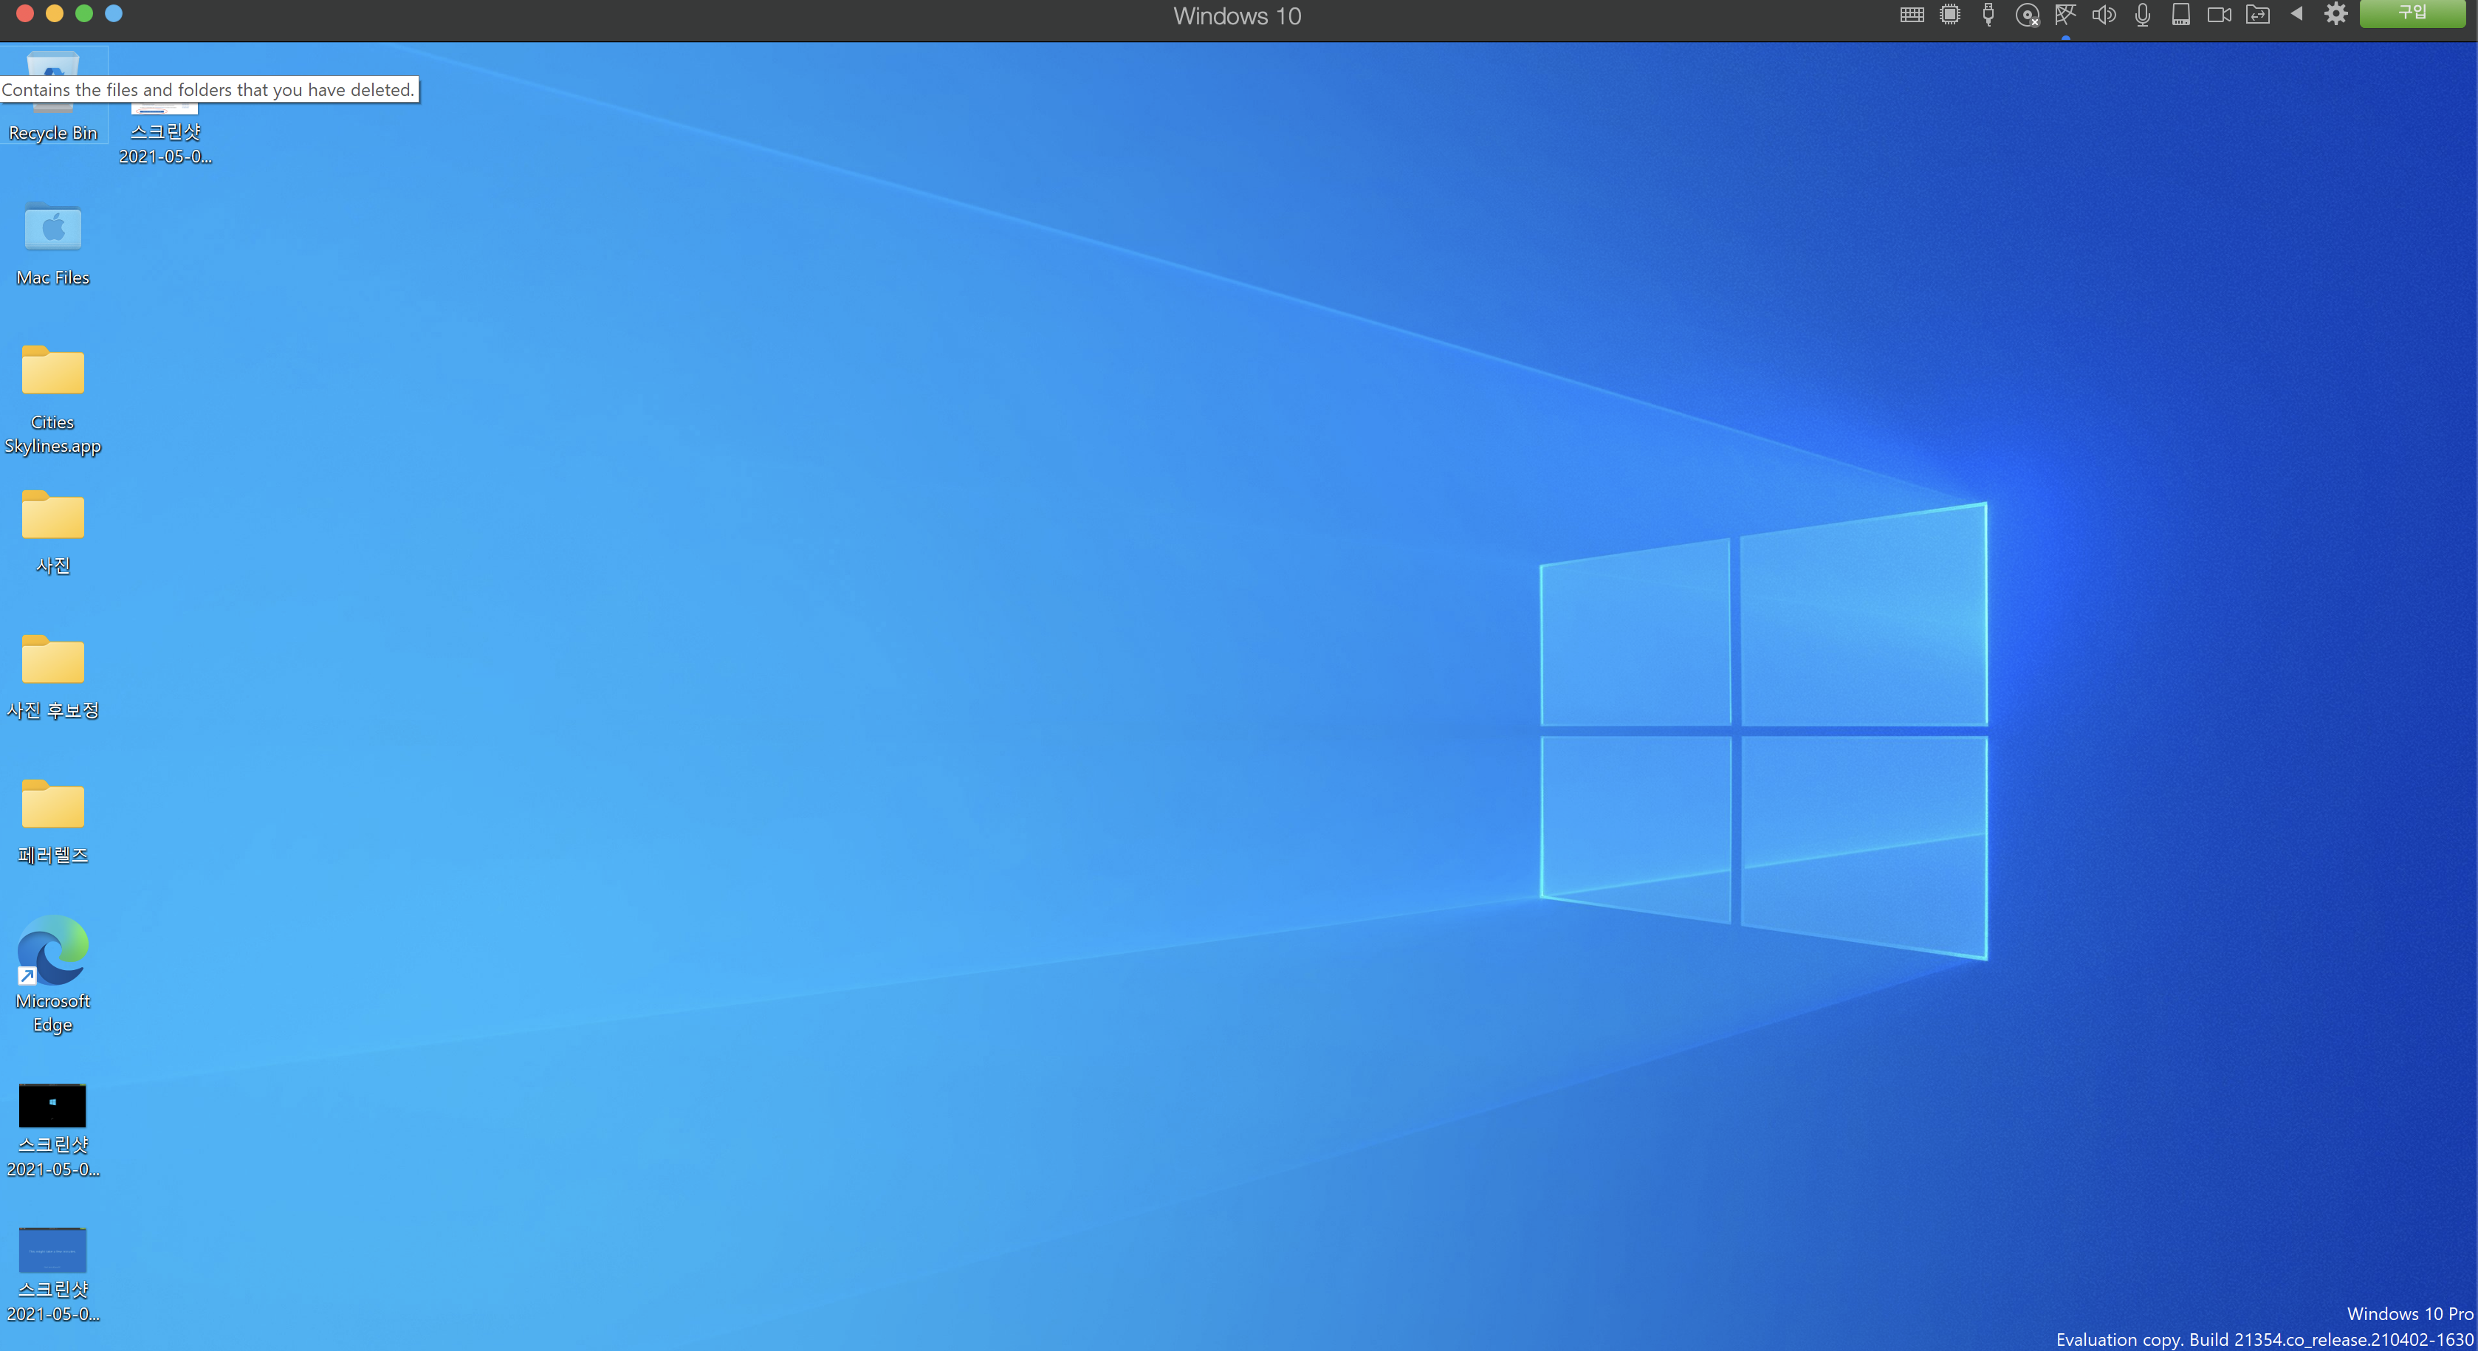Open the network web icon
Image resolution: width=2478 pixels, height=1351 pixels.
pos(2065,15)
